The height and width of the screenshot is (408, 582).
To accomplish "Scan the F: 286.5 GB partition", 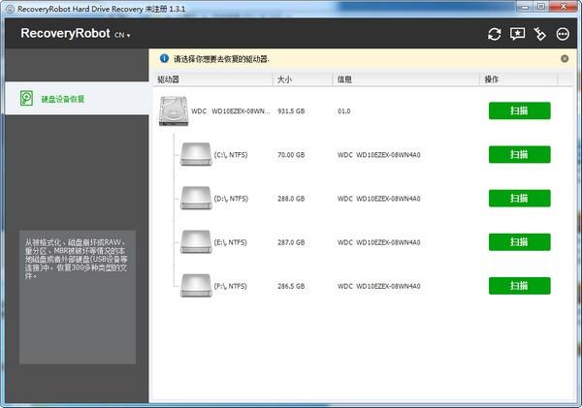I will 519,286.
